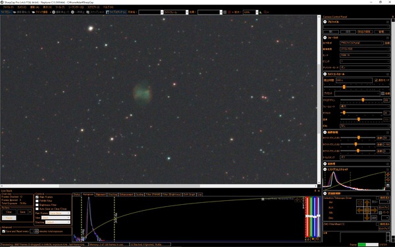Click the live stack Pause button
Image resolution: width=395 pixels, height=247 pixels.
9,218
